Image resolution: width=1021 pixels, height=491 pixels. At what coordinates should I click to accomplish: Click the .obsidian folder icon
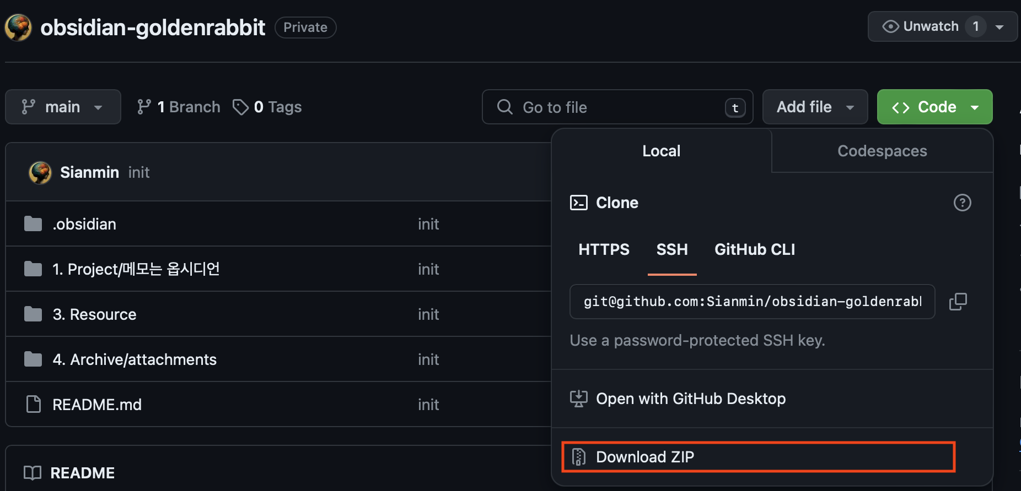33,224
